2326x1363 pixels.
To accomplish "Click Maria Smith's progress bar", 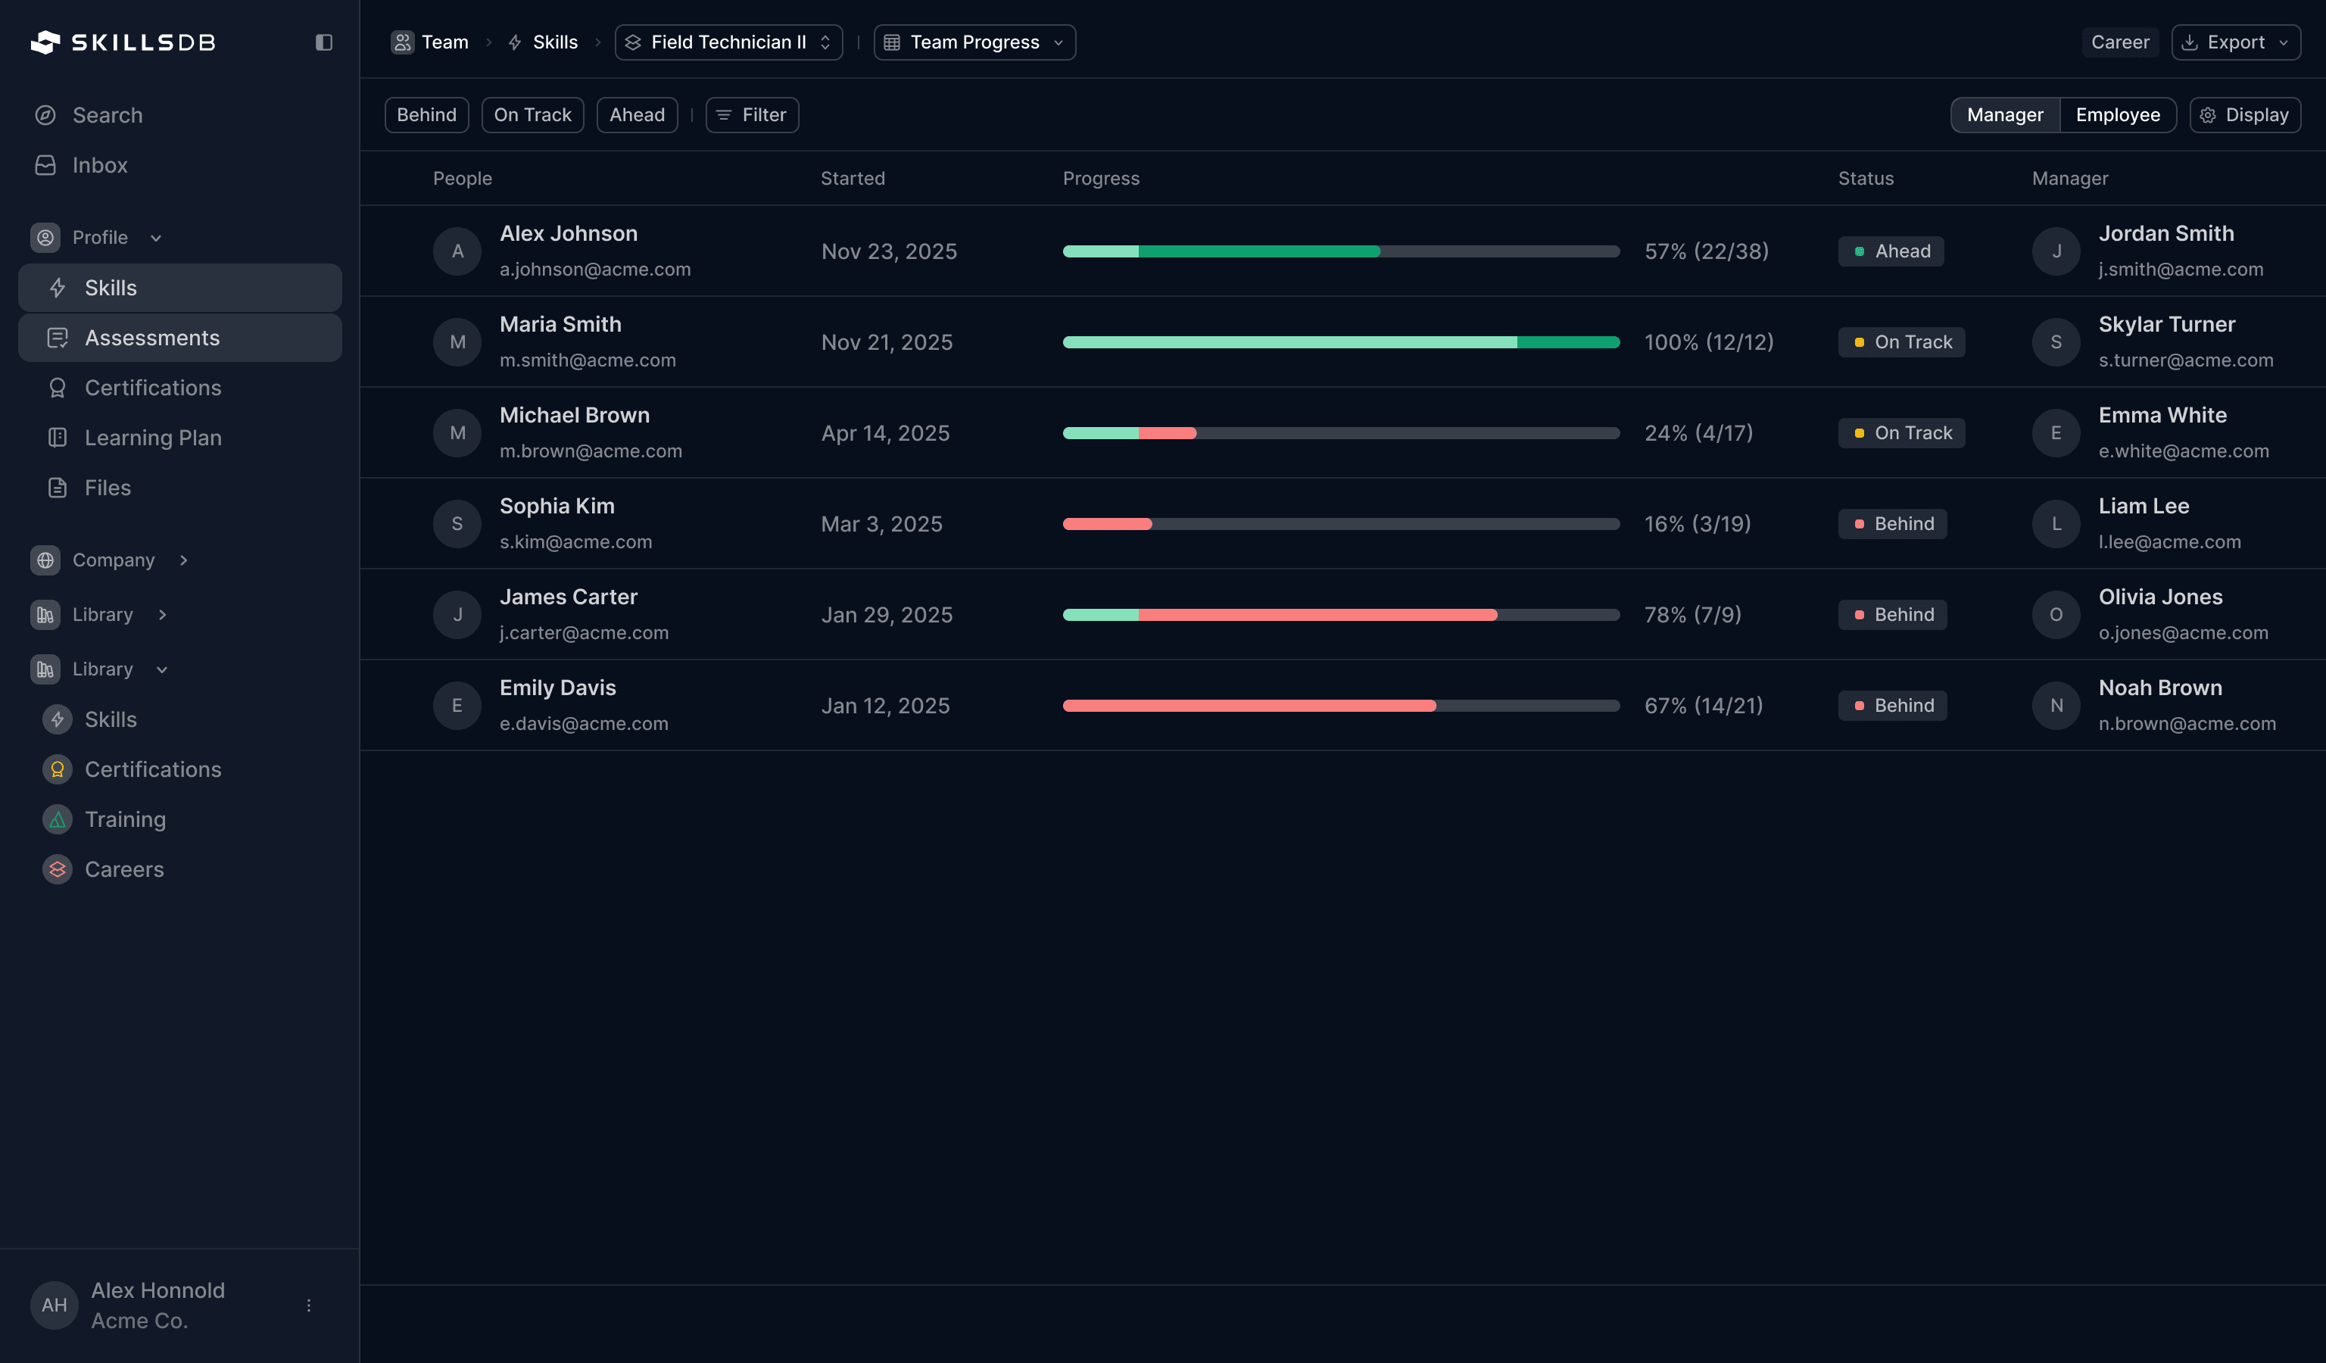I will 1341,342.
